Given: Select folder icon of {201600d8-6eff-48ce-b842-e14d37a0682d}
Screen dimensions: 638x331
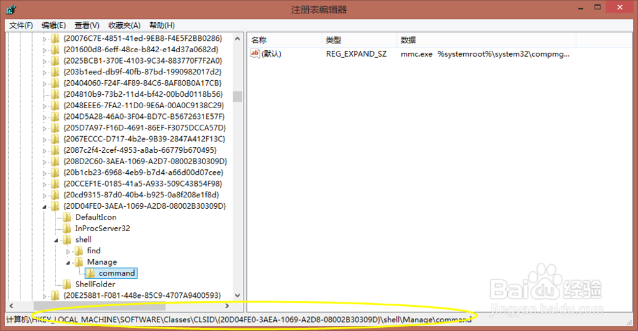Looking at the screenshot, I should pyautogui.click(x=55, y=50).
